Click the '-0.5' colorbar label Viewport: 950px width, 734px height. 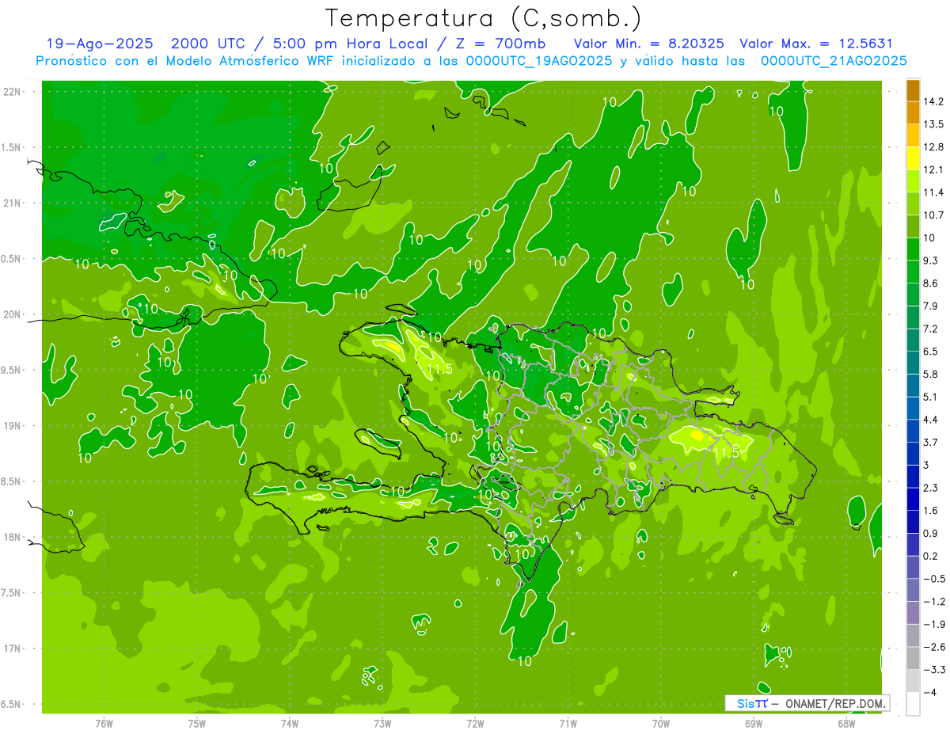point(933,579)
